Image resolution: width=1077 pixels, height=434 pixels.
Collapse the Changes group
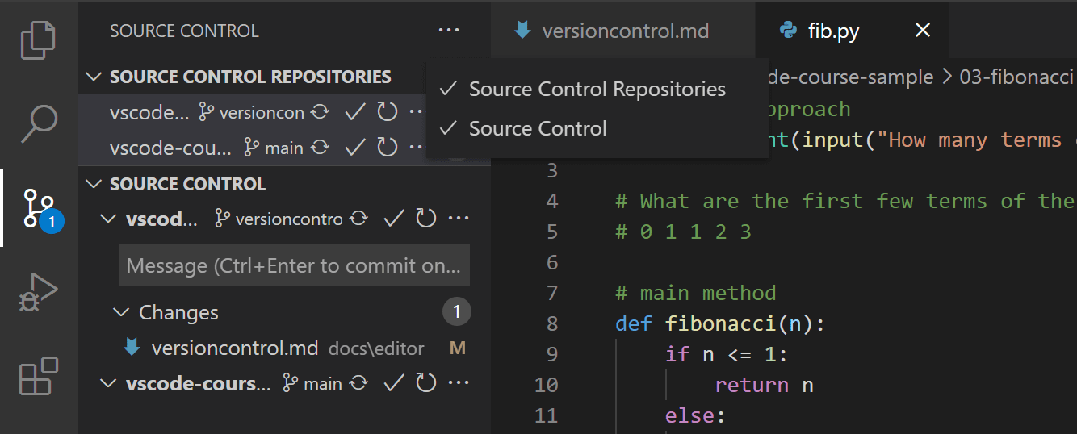(122, 312)
